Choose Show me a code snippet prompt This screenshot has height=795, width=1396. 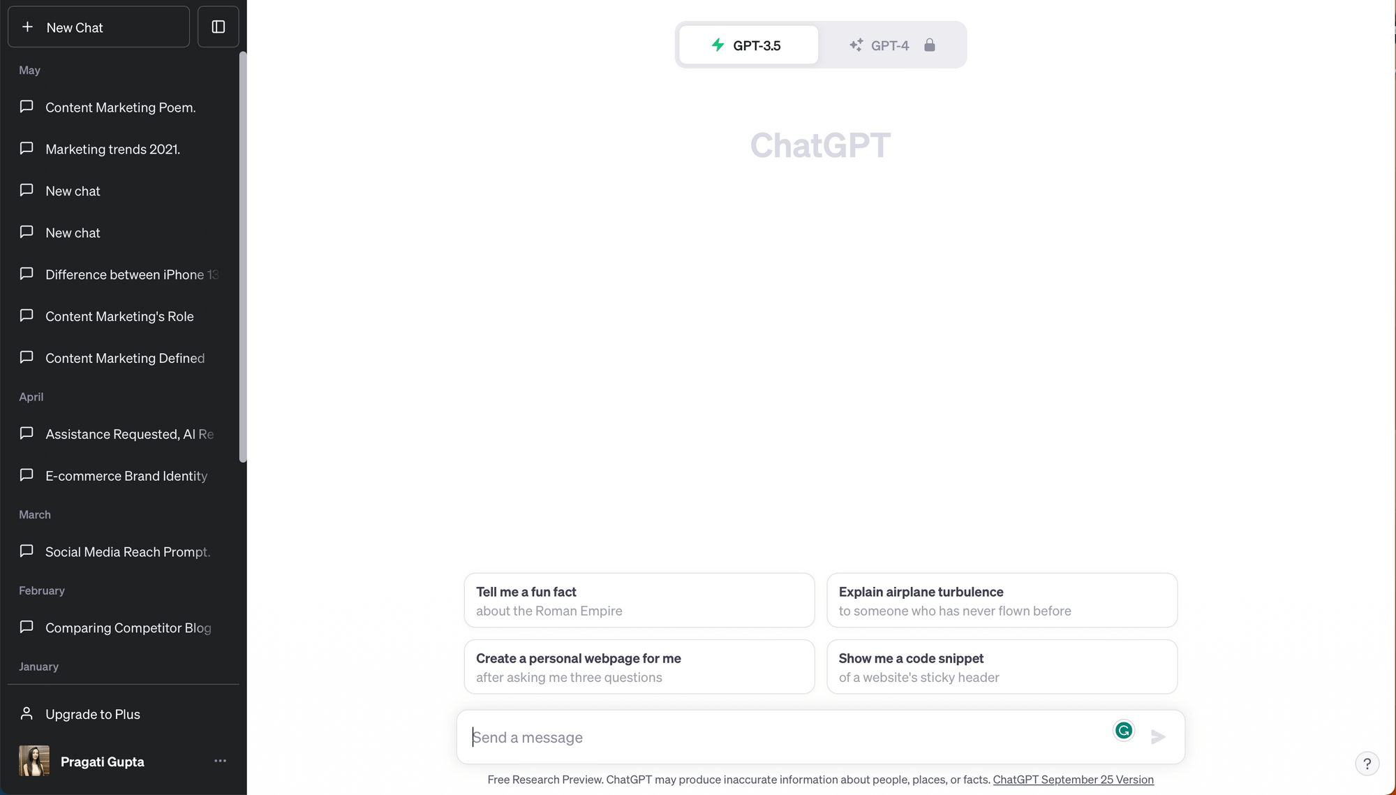(1002, 667)
